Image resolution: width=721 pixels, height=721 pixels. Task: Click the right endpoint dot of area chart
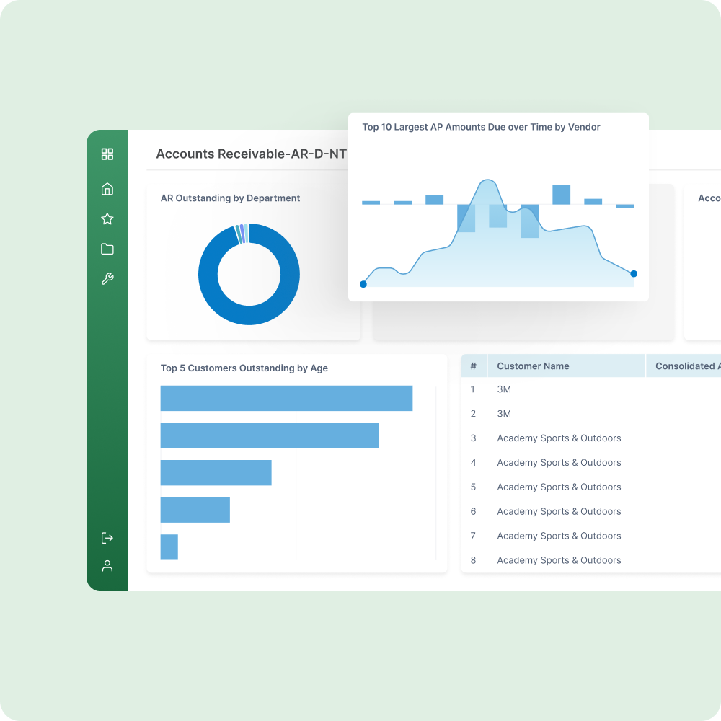[x=634, y=273]
